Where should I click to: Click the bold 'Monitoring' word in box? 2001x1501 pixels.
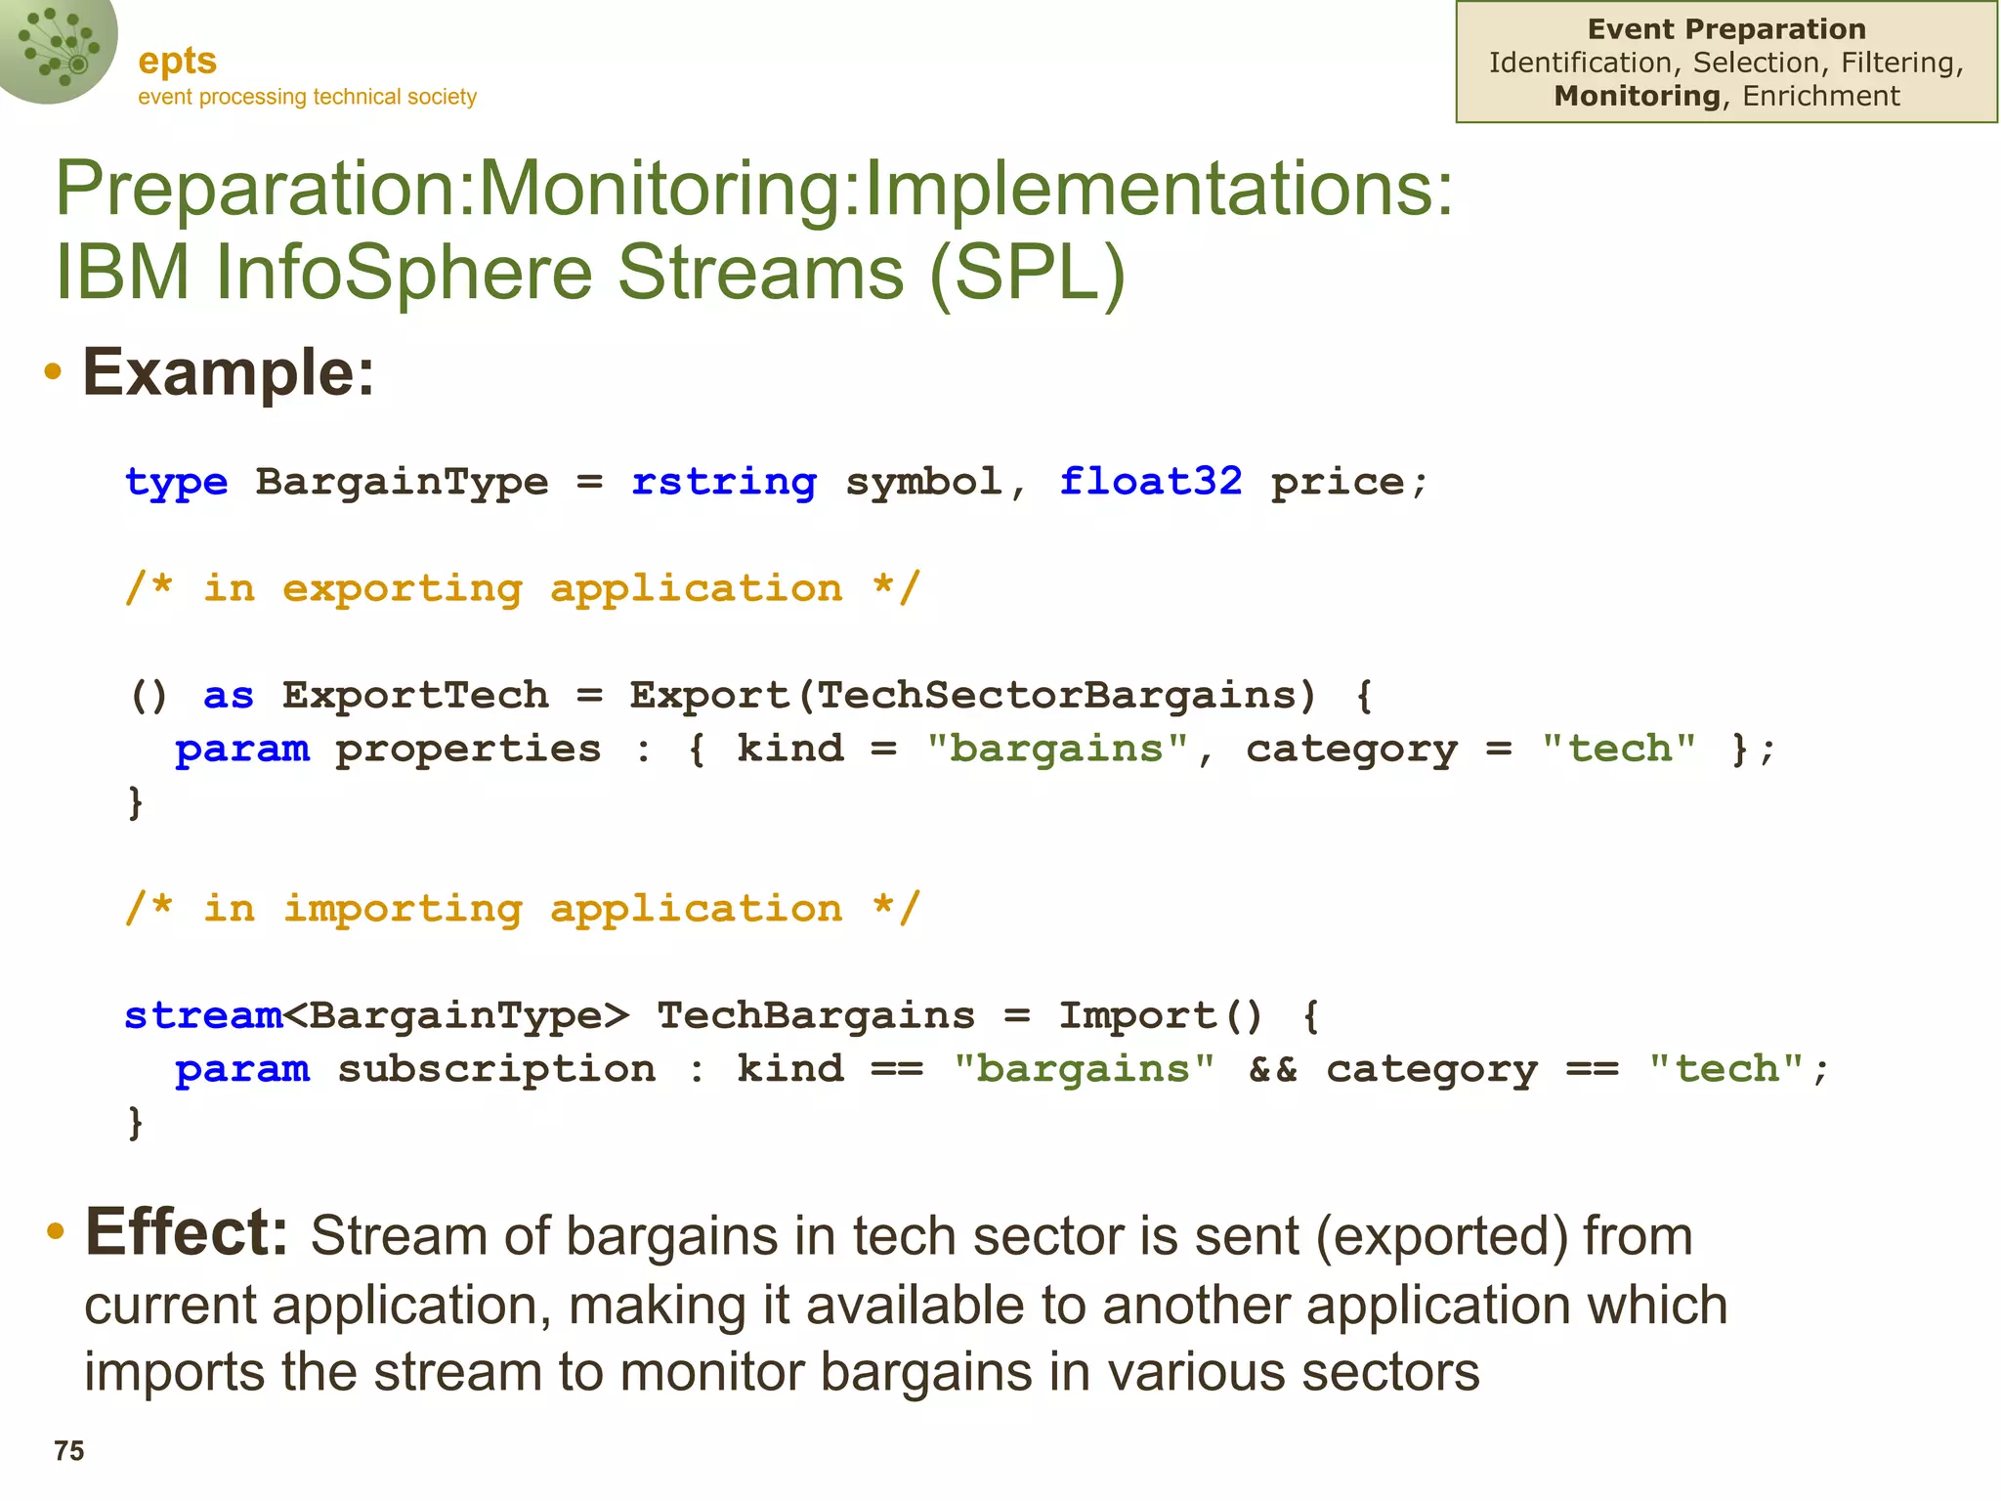point(1637,96)
